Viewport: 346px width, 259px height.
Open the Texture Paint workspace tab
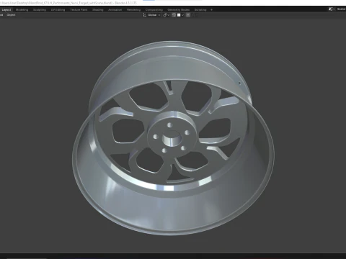[79, 10]
